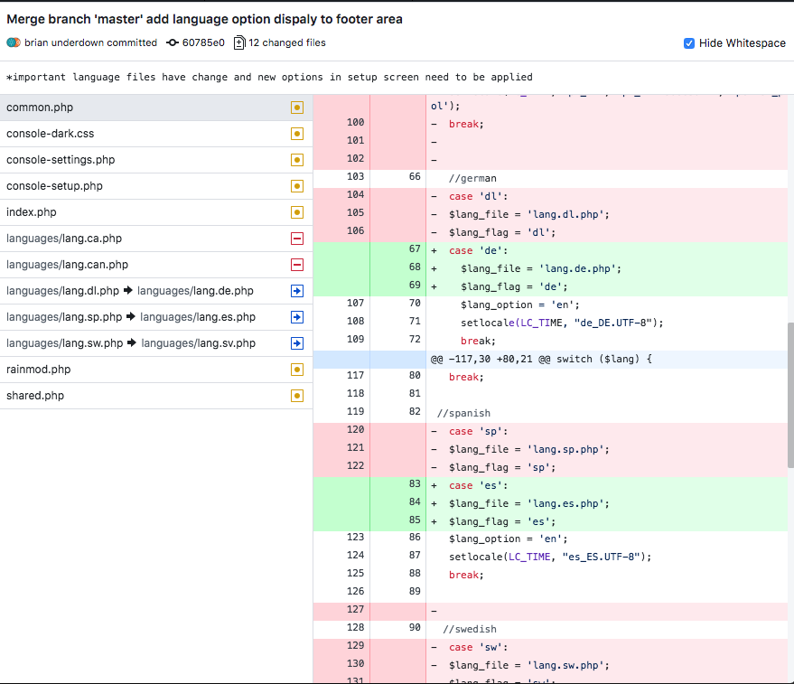Click the removed line case 'sw':

point(550,648)
